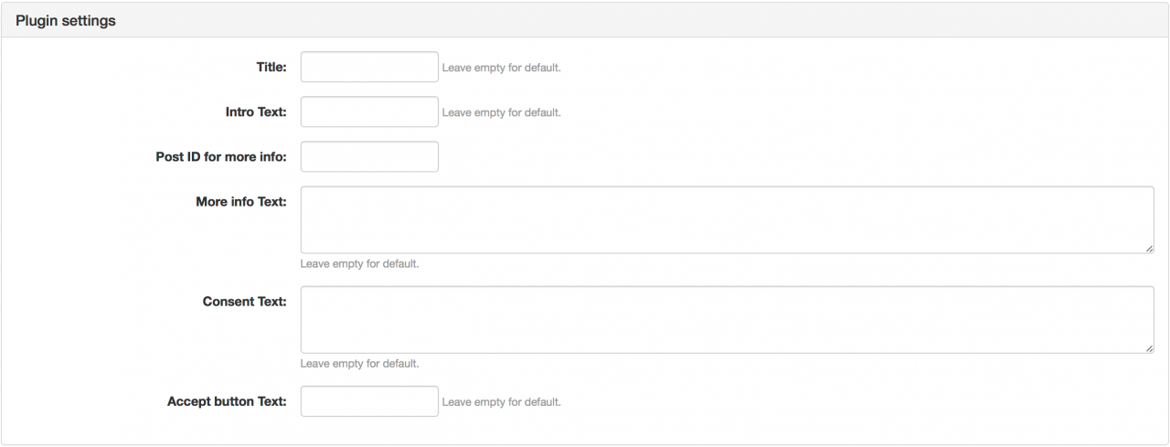Click the "Post ID for more info:" label
This screenshot has width=1170, height=447.
pos(221,156)
